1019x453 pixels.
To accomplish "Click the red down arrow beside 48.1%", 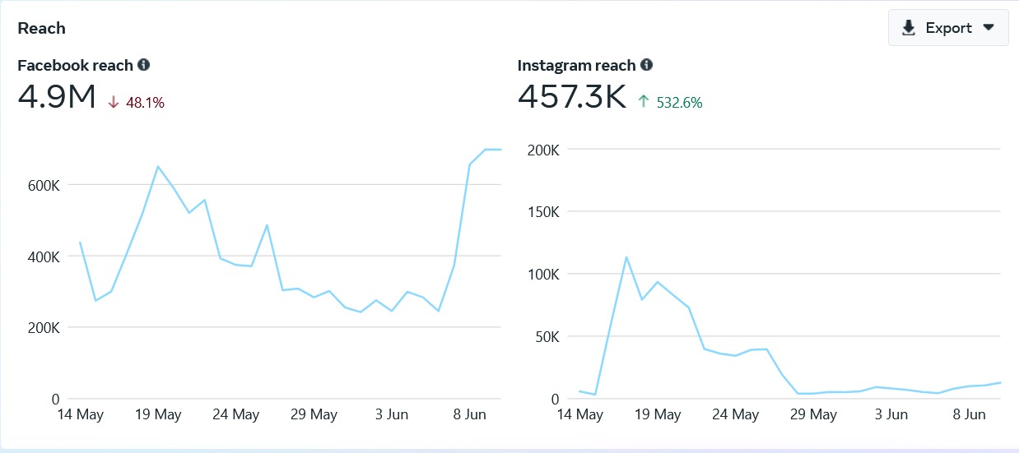I will coord(114,102).
